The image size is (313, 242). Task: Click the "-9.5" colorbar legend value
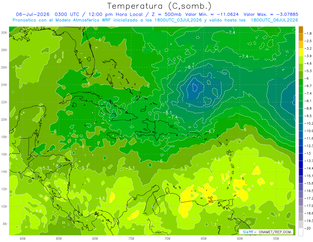pyautogui.click(x=308, y=116)
